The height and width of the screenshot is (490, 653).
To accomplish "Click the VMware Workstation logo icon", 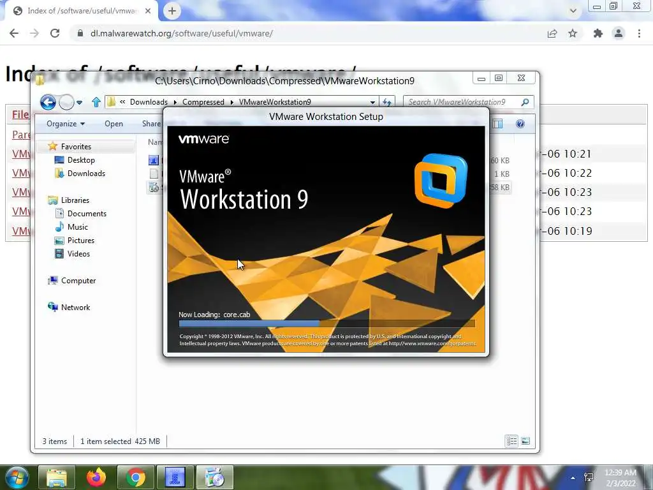I will click(441, 181).
